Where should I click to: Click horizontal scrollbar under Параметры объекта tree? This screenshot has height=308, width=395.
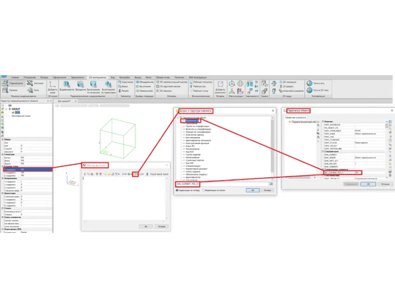coord(300,177)
